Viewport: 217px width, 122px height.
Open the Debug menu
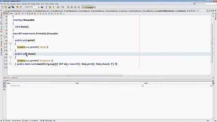tap(33, 4)
